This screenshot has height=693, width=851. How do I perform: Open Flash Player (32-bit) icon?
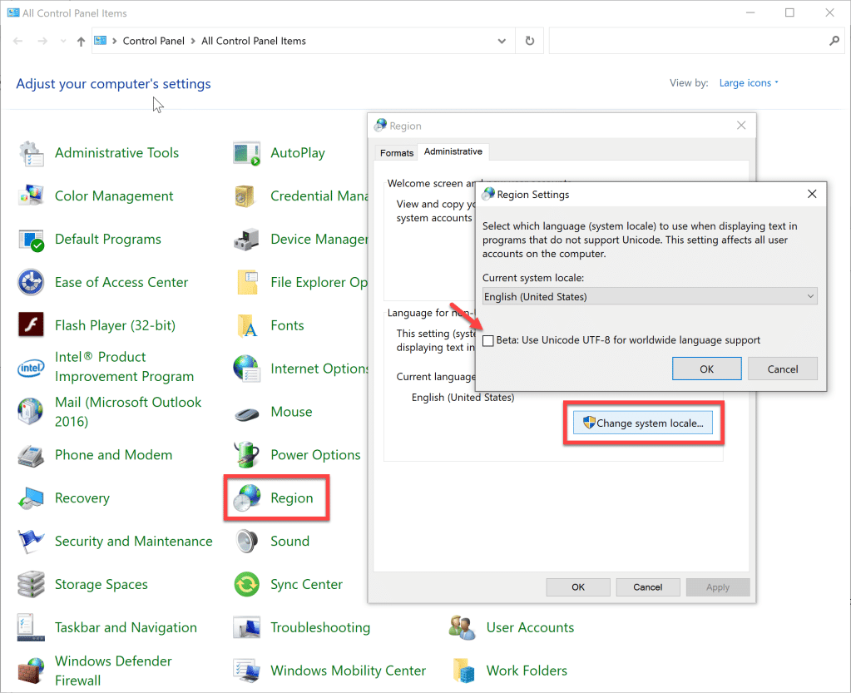31,325
